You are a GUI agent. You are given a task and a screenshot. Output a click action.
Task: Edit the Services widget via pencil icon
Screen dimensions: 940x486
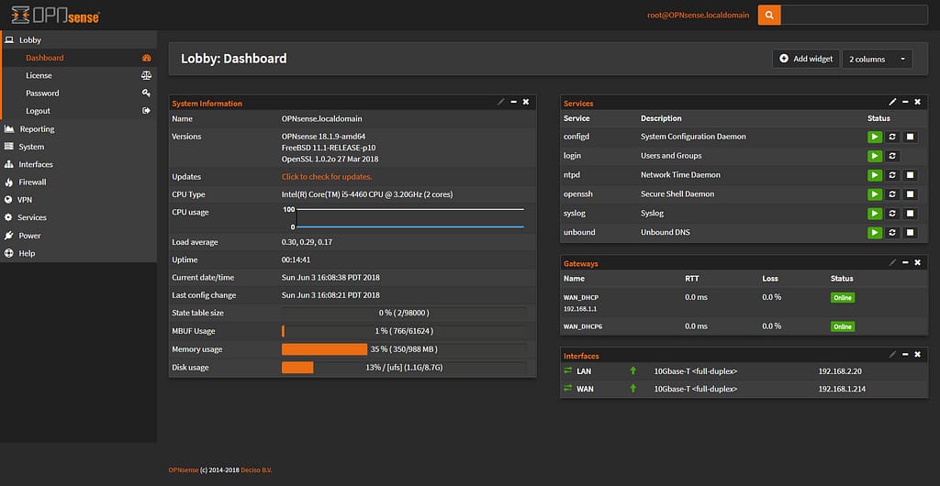tap(892, 103)
